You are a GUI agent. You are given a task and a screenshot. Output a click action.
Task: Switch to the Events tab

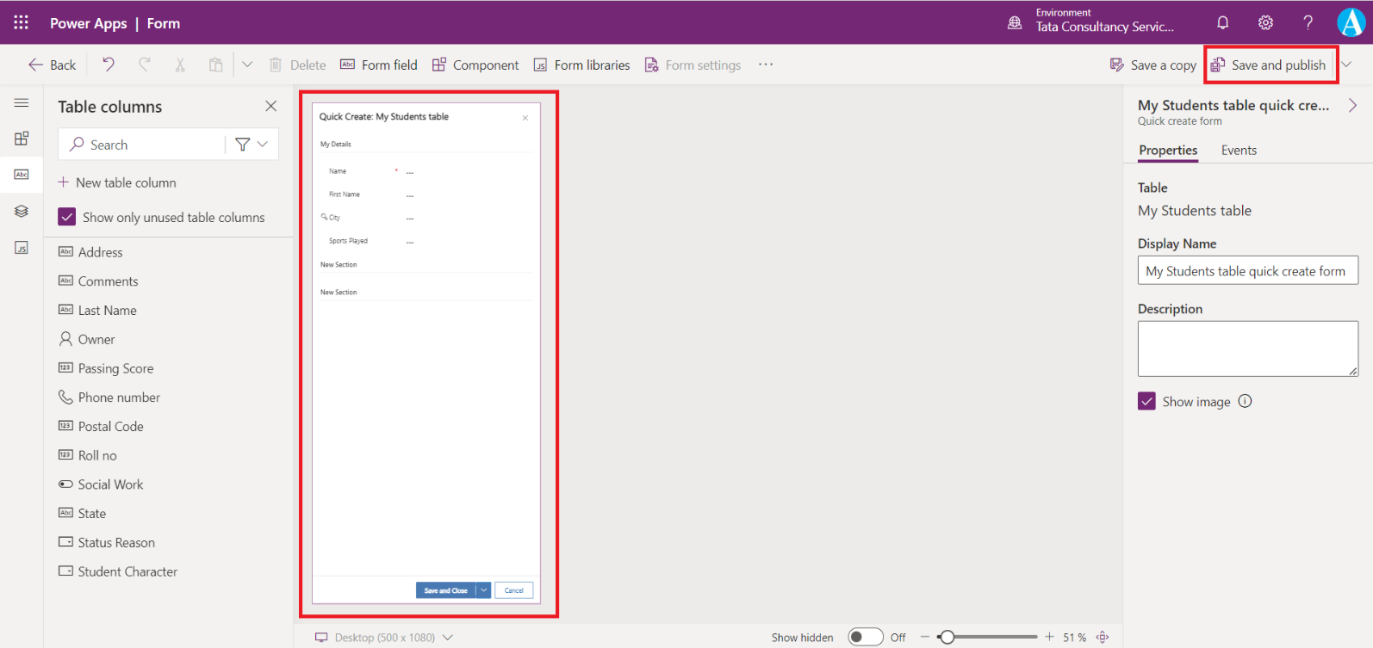click(1238, 151)
